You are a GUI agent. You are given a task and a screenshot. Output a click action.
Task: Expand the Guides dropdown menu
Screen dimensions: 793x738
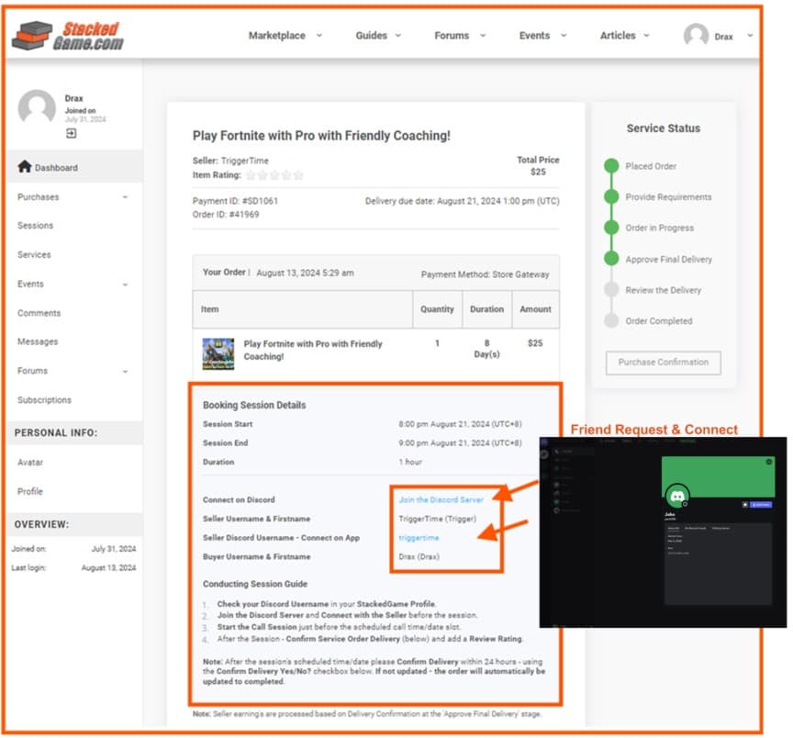(398, 36)
